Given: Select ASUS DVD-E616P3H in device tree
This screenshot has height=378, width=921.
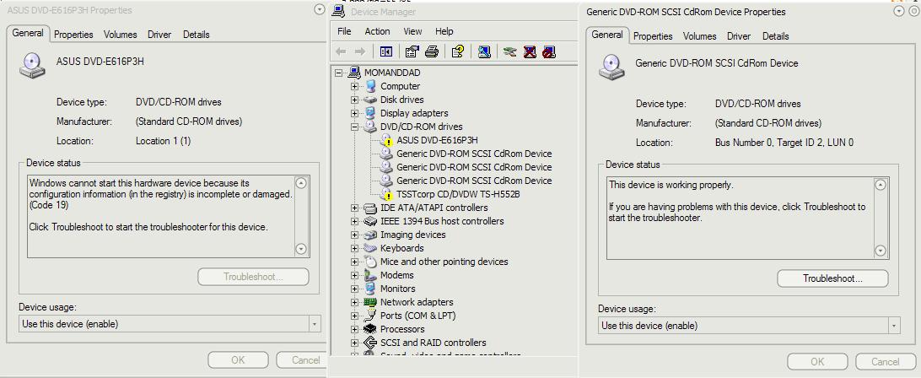Looking at the screenshot, I should coord(437,140).
